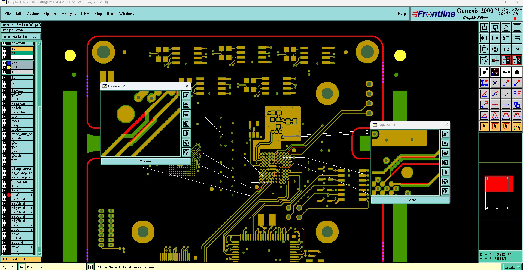The height and width of the screenshot is (270, 523).
Task: Choose the plain arrow select tool
Action: [x=484, y=126]
